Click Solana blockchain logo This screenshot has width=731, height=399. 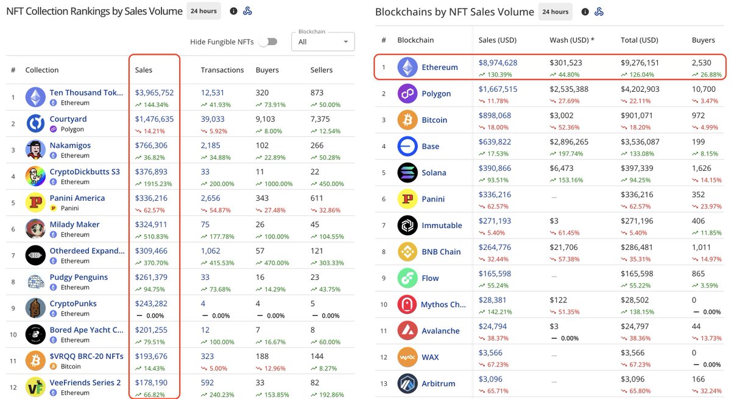tap(408, 173)
